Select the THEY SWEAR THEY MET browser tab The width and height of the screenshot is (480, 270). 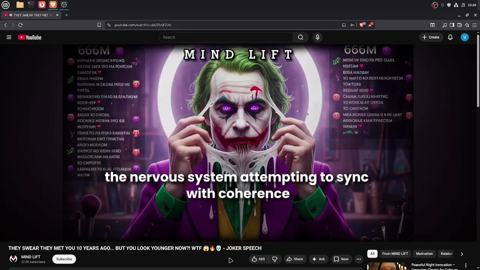click(x=31, y=15)
